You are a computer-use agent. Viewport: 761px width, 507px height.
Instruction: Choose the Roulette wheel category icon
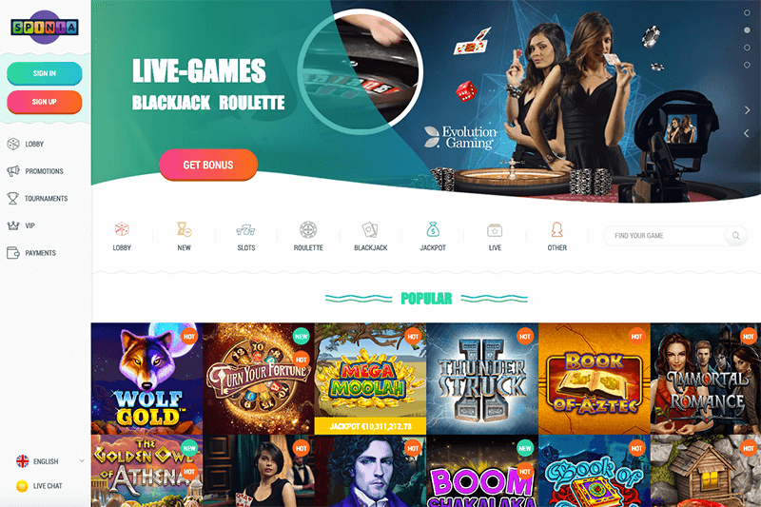tap(308, 229)
